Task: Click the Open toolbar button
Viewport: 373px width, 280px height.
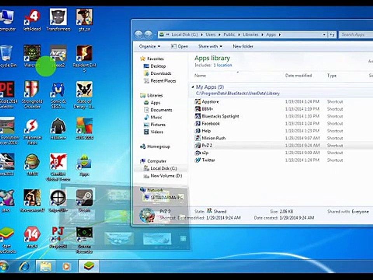Action: 180,46
